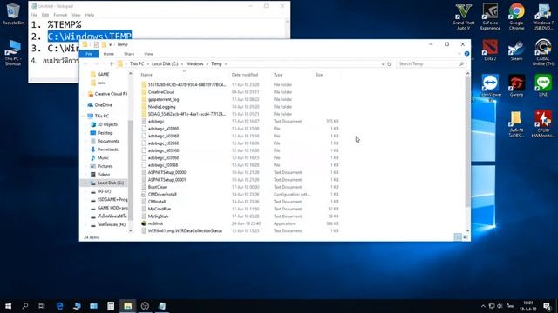Launch Microsoft Edge from taskbar
The width and height of the screenshot is (558, 313).
tap(60, 306)
